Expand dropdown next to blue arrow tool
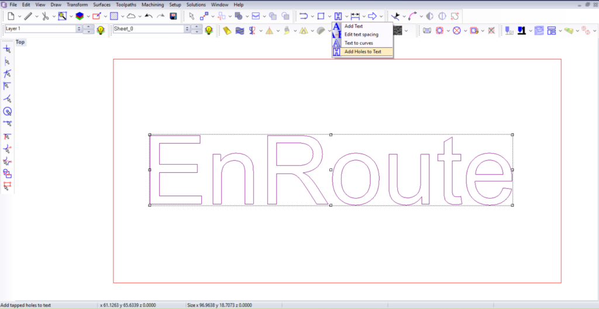599x309 pixels. [x=381, y=16]
